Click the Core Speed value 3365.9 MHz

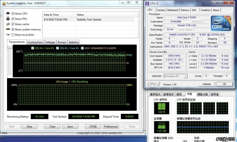pyautogui.click(x=174, y=56)
